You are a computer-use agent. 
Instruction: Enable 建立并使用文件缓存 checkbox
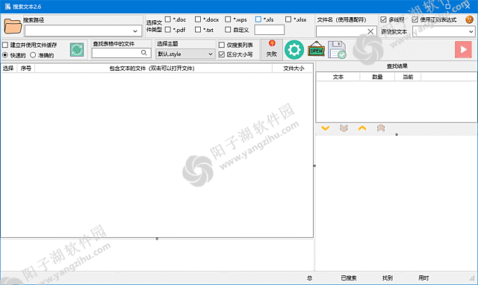5,45
